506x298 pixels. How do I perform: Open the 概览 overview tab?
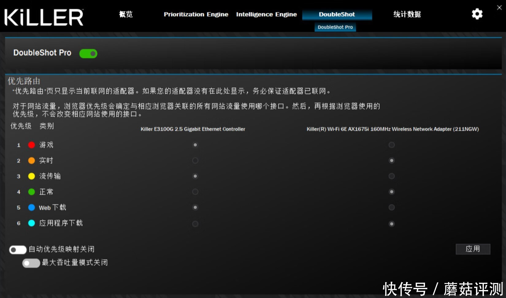tap(126, 14)
